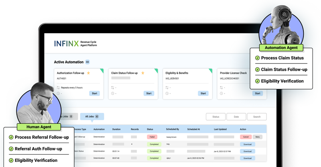This screenshot has width=321, height=167.
Task: Click Completed badge in trey's row
Action: (x=154, y=144)
